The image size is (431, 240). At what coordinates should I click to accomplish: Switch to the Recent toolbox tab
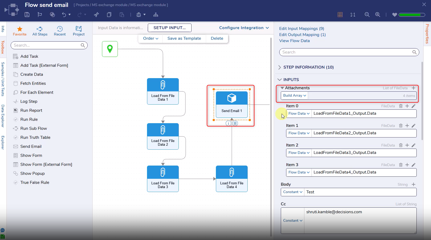coord(60,31)
